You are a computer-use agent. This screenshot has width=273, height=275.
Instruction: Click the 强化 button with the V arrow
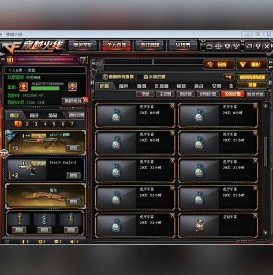[x=252, y=65]
